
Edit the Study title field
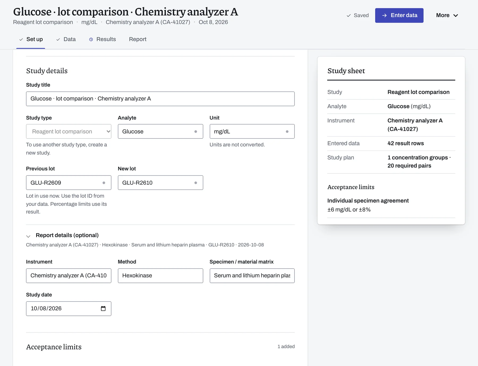pos(160,99)
